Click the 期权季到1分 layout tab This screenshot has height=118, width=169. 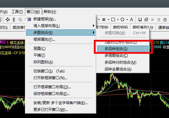tap(143, 27)
